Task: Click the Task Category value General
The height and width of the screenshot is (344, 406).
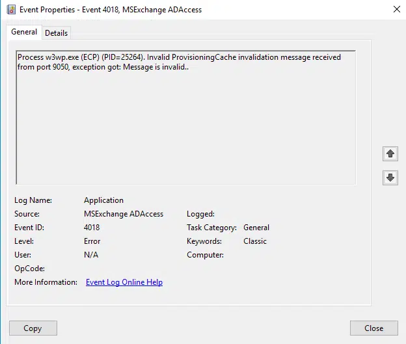Action: pos(256,228)
